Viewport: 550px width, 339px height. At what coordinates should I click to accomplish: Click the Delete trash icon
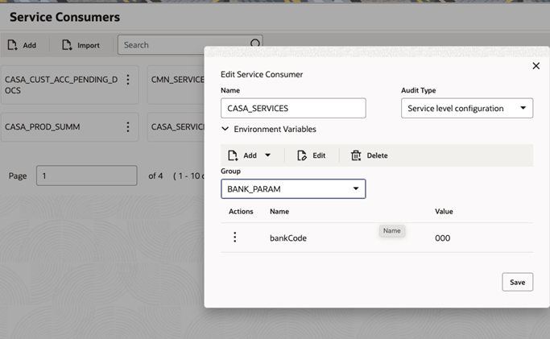[356, 155]
